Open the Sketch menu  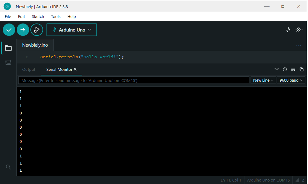[x=38, y=17]
